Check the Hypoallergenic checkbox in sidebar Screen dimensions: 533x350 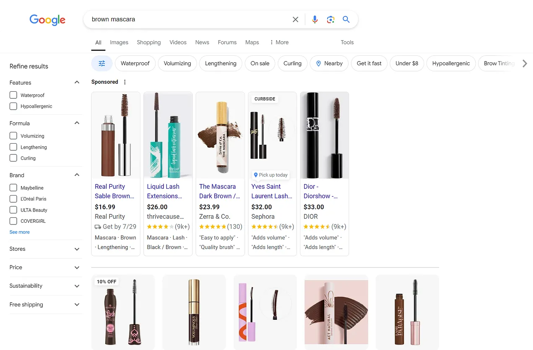13,106
